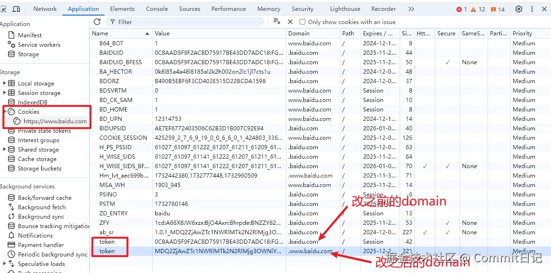Image resolution: width=551 pixels, height=273 pixels.
Task: Click the yellow warnings count indicator
Action: pos(478,9)
